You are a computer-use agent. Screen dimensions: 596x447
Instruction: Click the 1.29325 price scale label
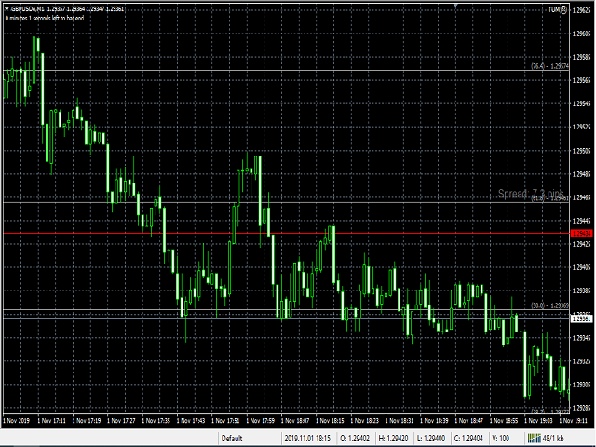(581, 361)
